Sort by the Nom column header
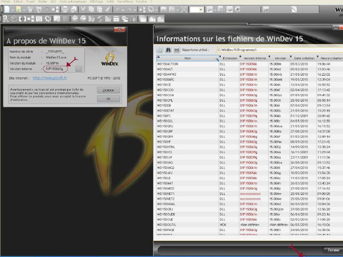 coord(187,59)
